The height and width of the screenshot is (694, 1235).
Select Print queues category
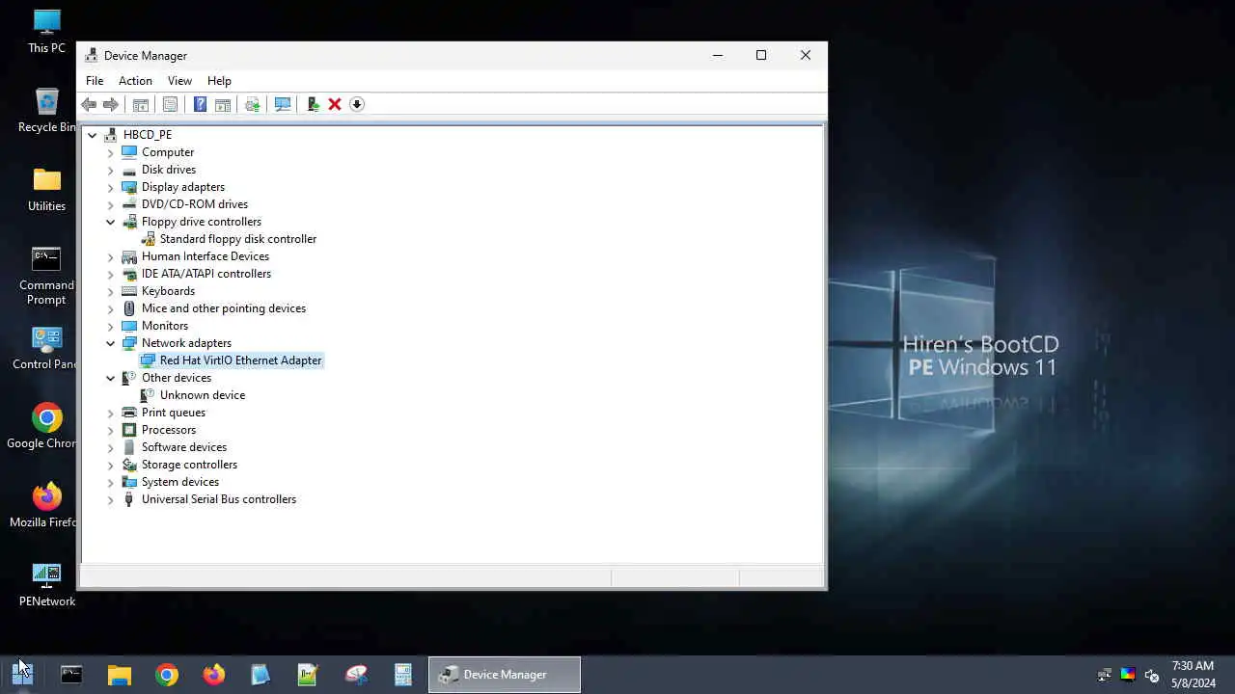pos(174,413)
